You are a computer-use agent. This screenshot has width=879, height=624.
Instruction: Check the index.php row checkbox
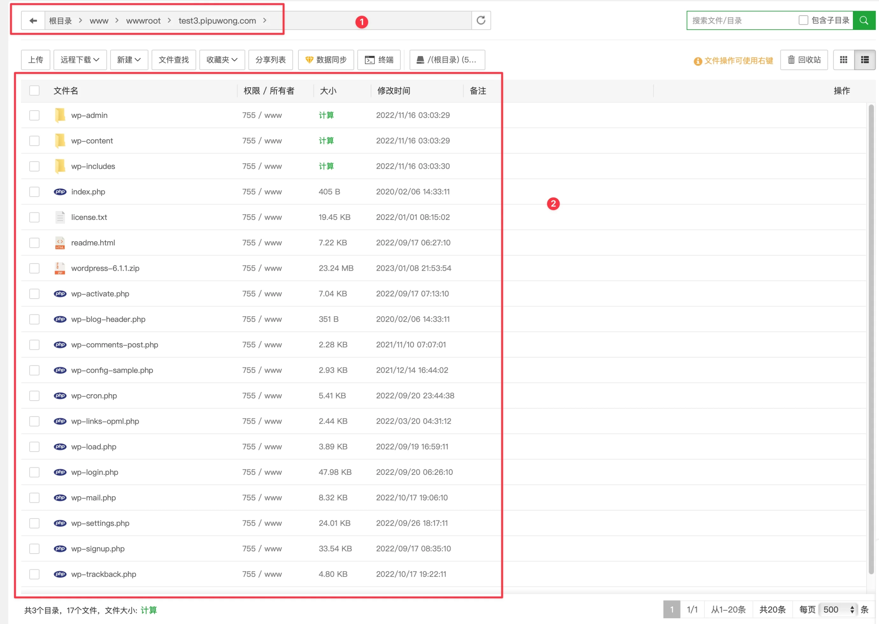point(35,192)
